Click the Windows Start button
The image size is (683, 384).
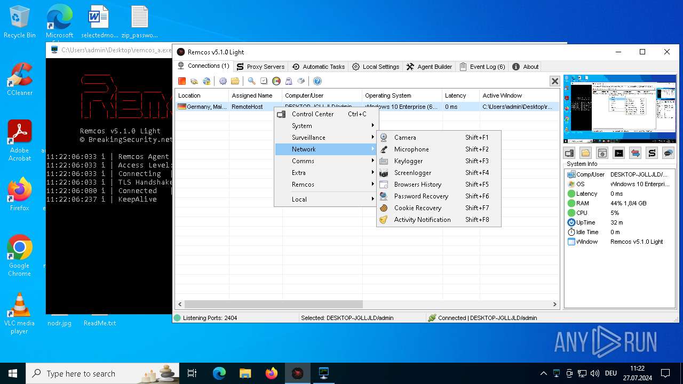click(x=13, y=373)
